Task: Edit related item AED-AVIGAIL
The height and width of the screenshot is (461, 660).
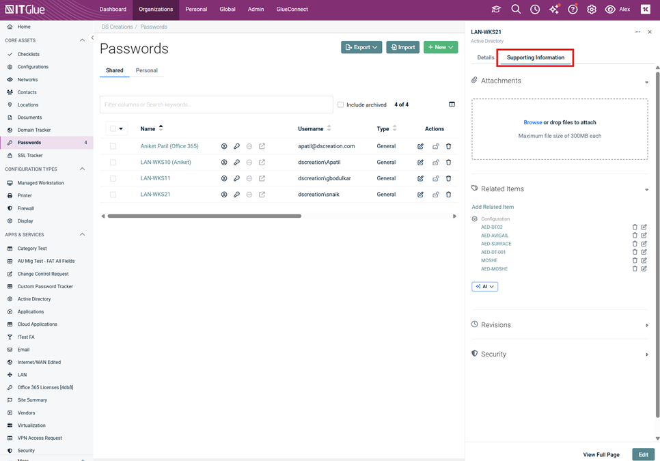Action: (644, 236)
